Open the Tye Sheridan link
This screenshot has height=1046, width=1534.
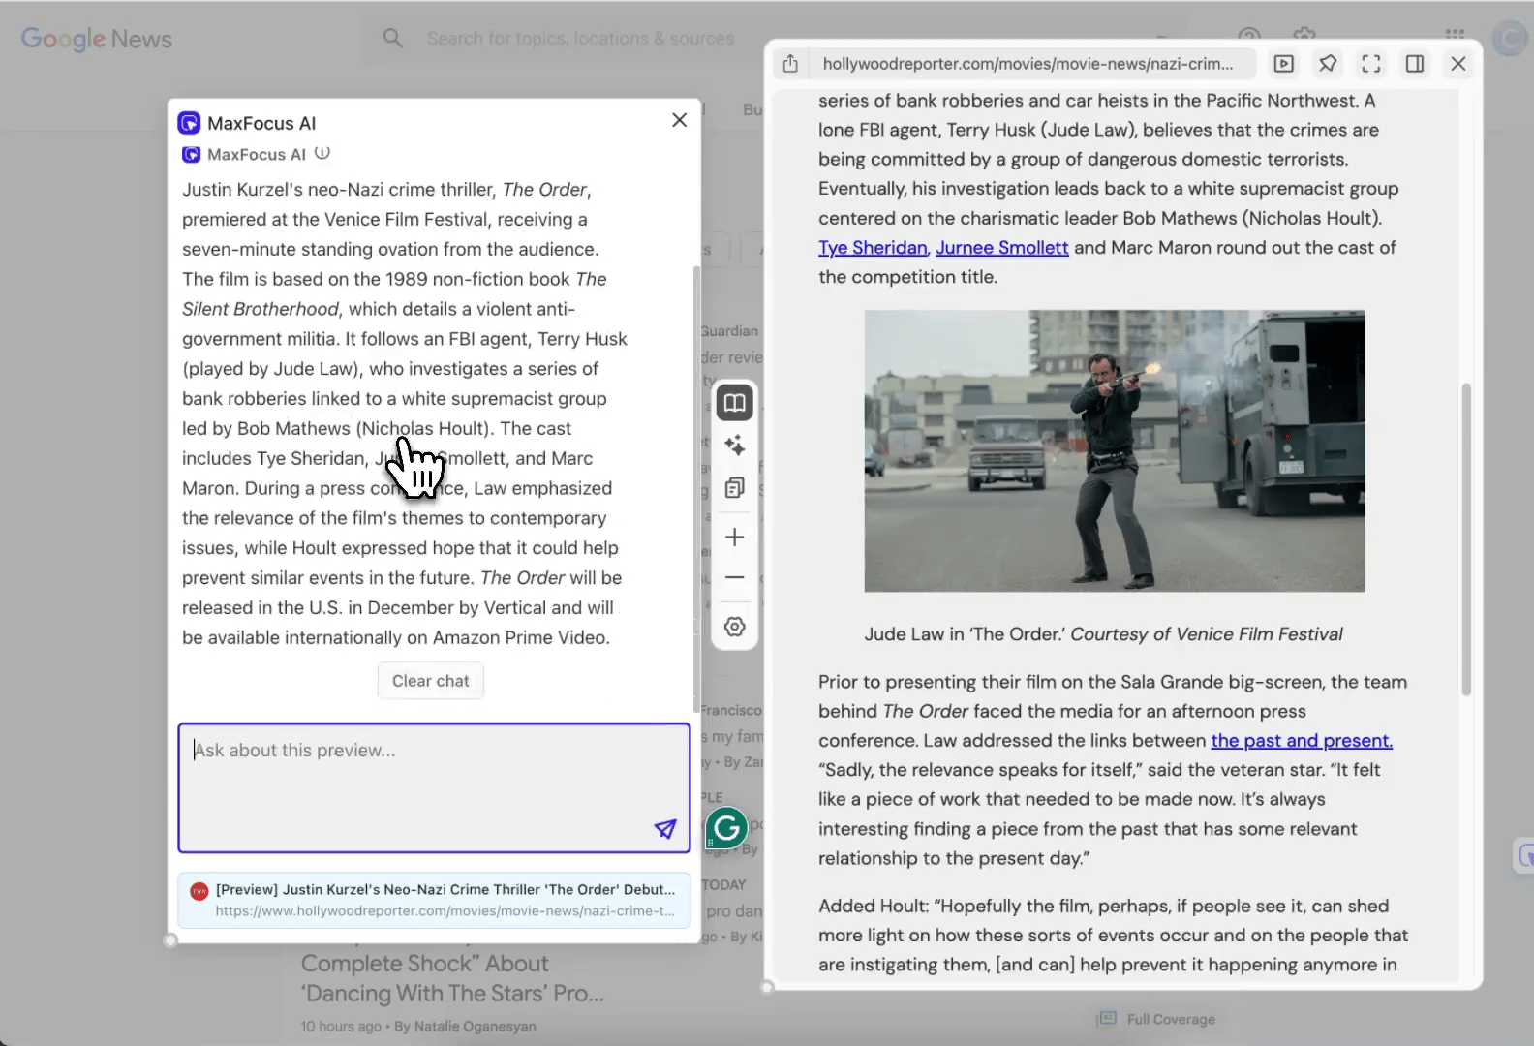873,248
